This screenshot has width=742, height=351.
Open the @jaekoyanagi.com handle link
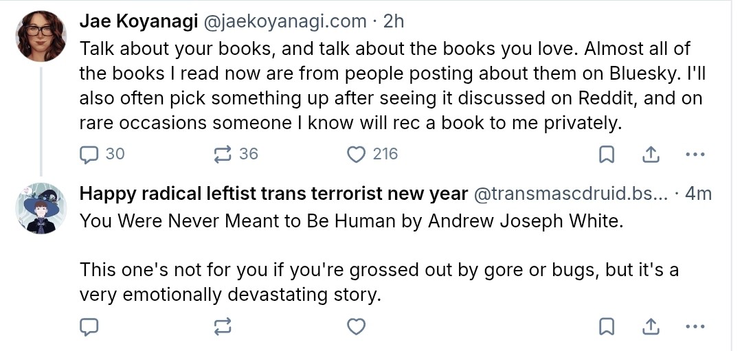click(285, 21)
